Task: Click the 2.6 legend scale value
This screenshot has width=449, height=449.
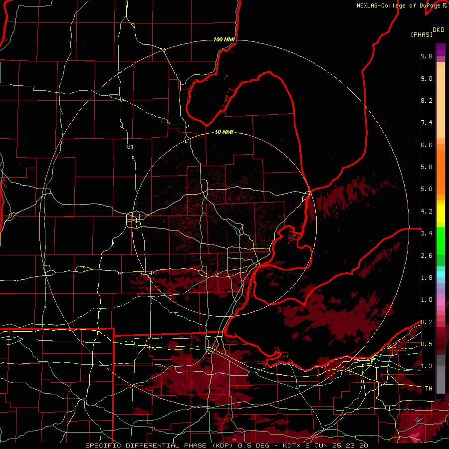Action: (x=427, y=256)
